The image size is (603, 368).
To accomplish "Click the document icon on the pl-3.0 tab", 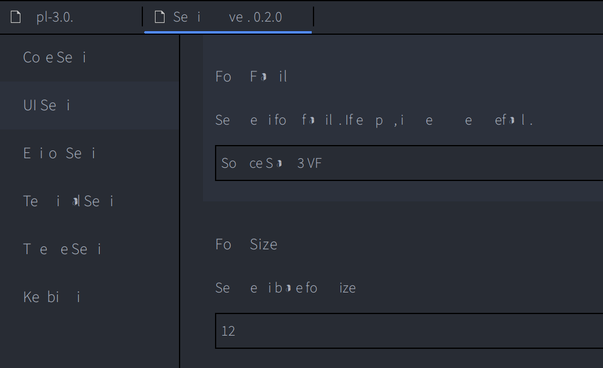I will click(15, 17).
